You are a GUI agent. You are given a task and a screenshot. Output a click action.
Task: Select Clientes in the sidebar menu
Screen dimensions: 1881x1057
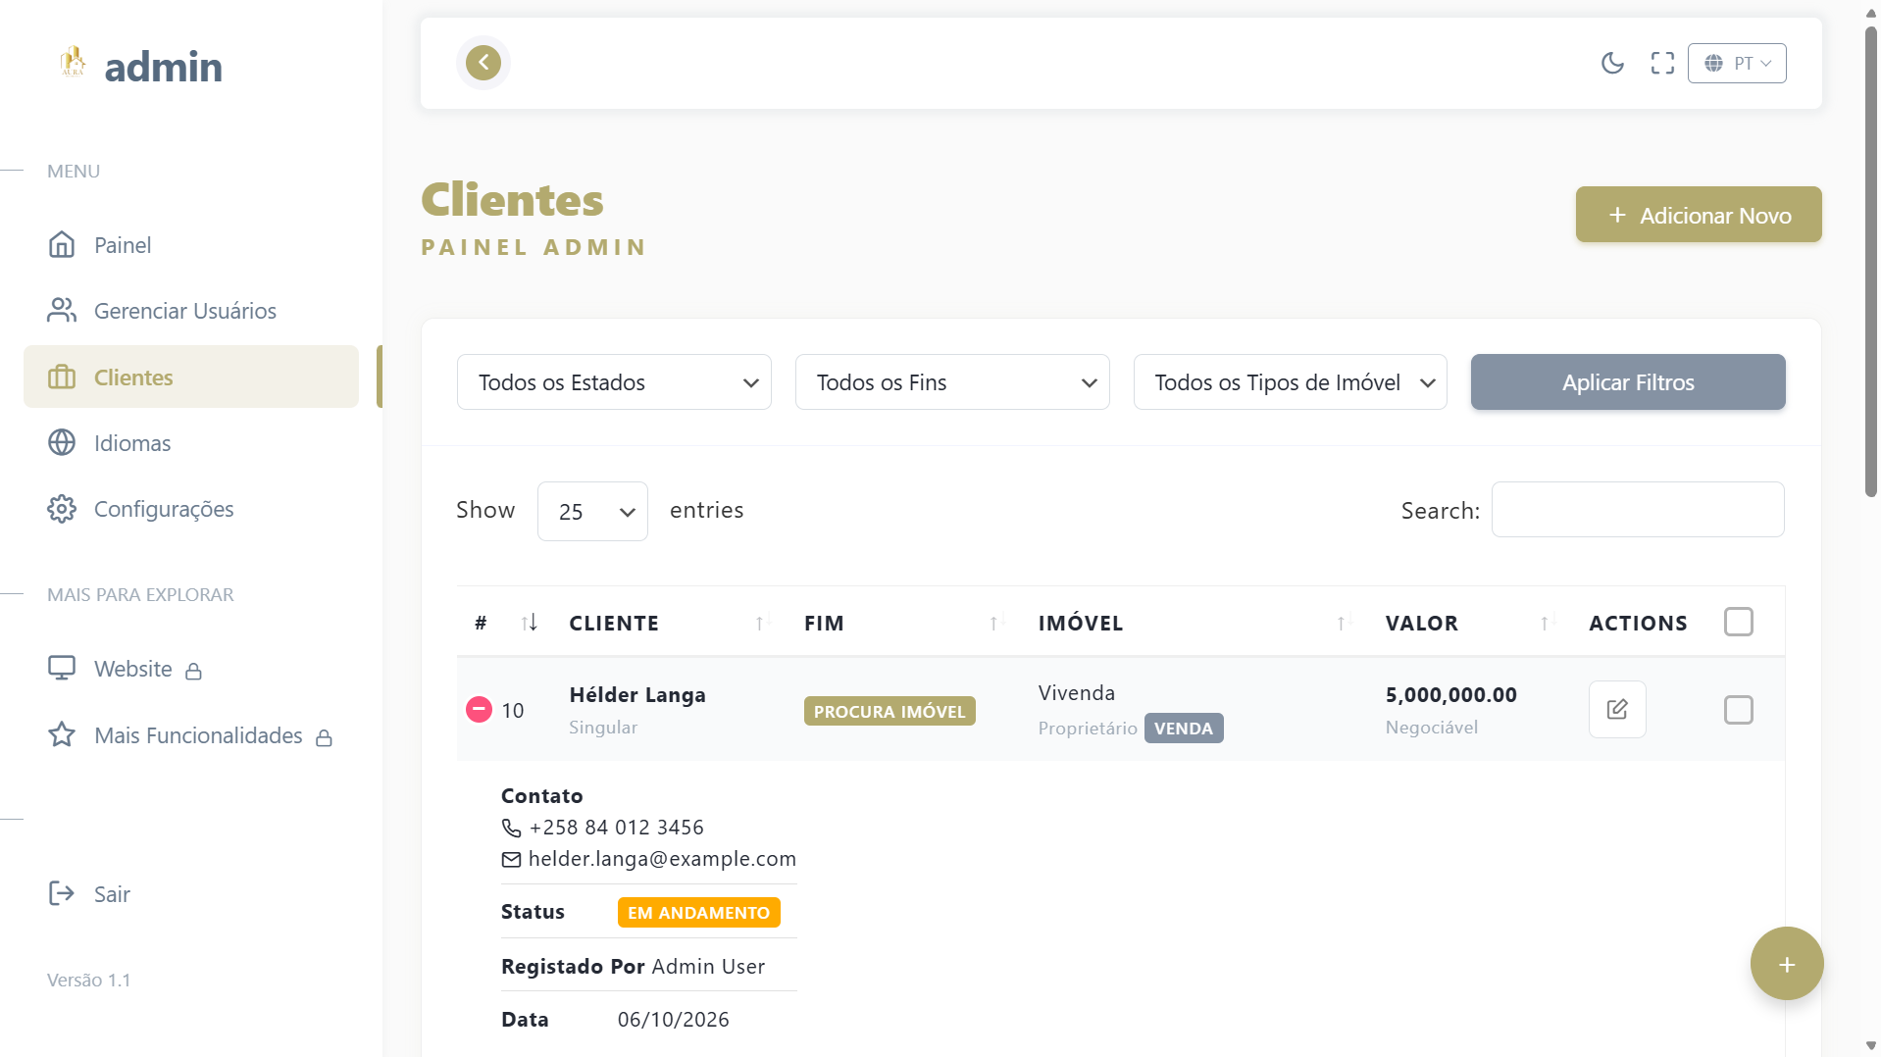tap(191, 377)
